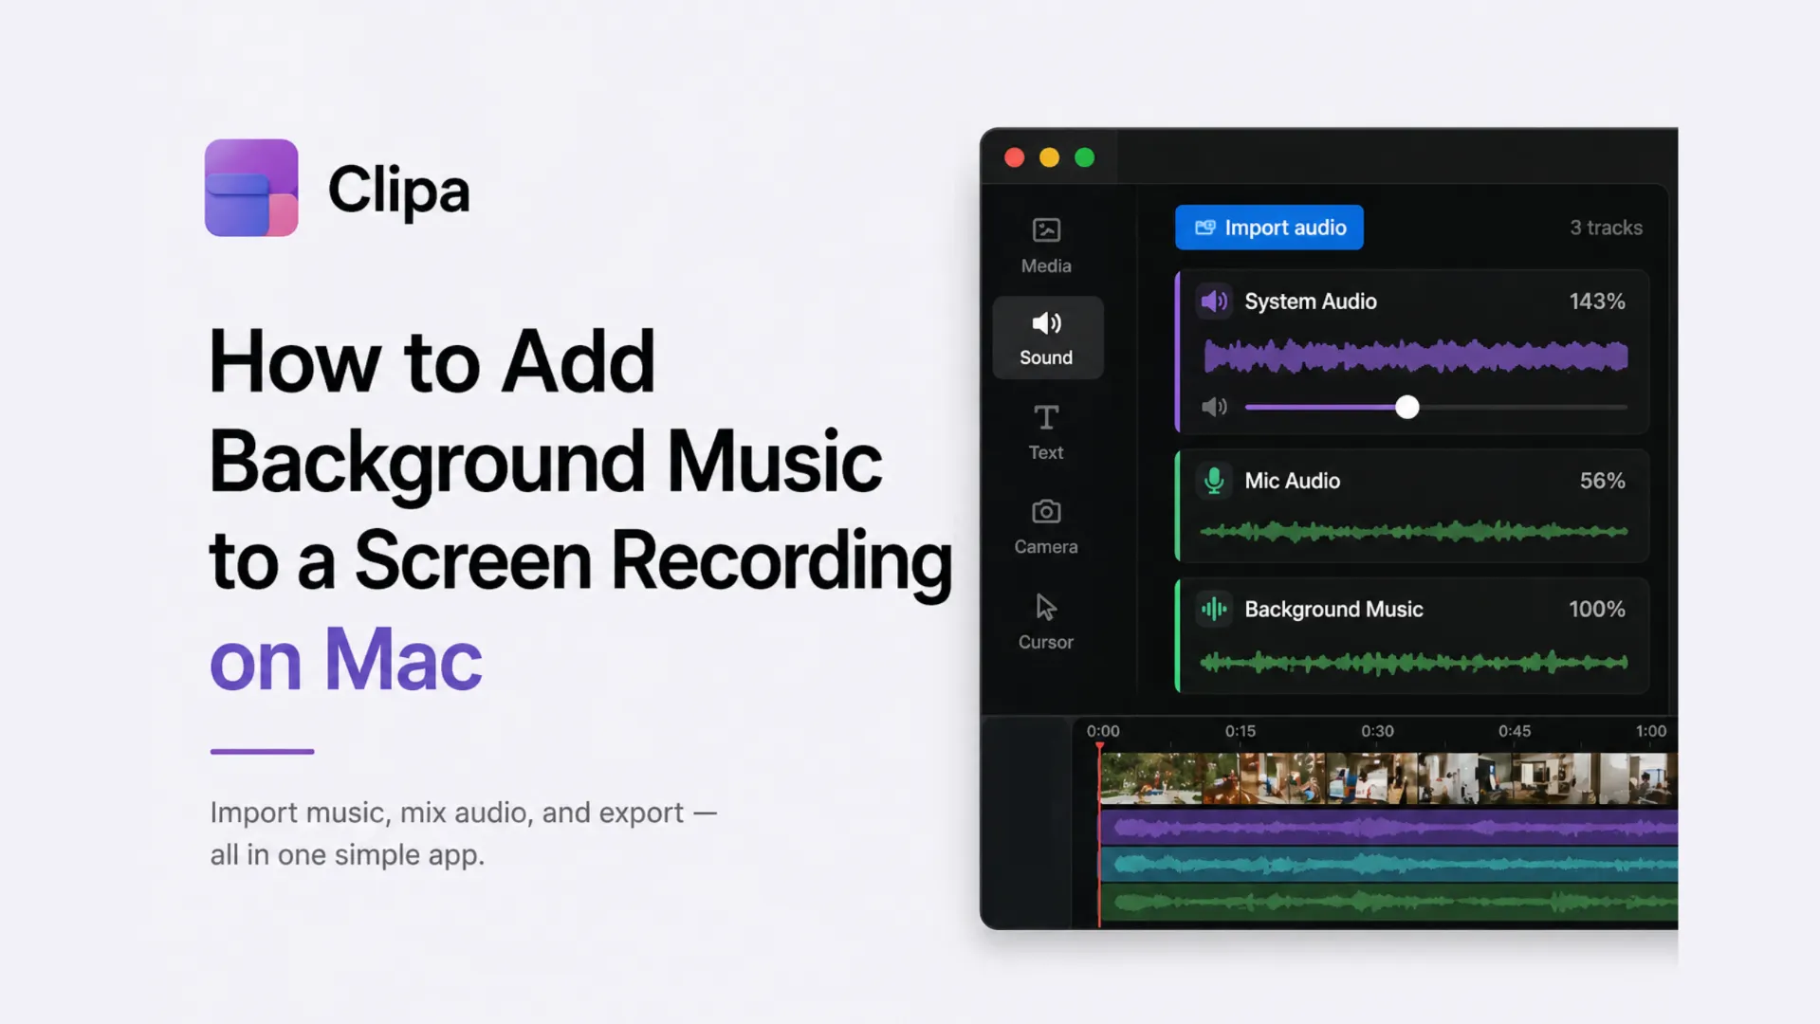Jump to the 0:45 timeline marker
This screenshot has height=1024, width=1820.
1514,731
